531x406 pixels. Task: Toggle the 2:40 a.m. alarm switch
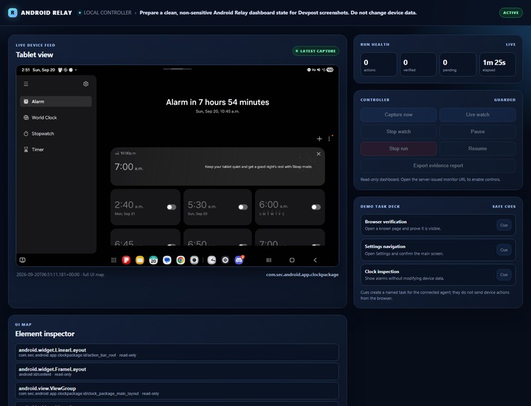[171, 207]
